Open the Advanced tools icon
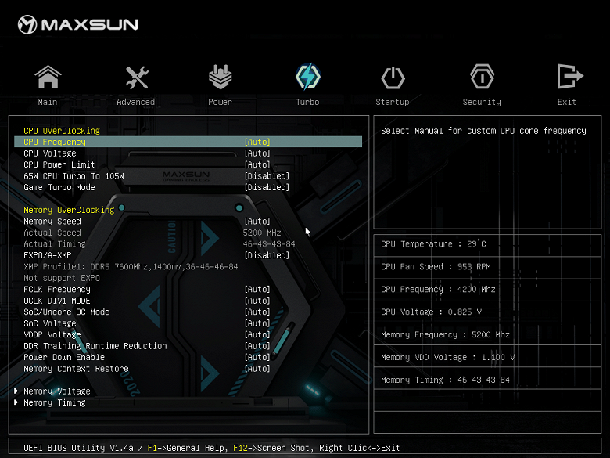 pos(136,78)
